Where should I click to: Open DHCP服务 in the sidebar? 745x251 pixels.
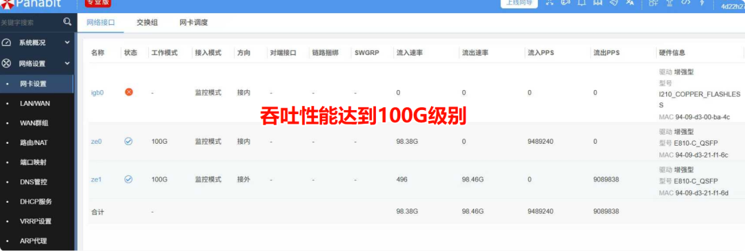[37, 201]
